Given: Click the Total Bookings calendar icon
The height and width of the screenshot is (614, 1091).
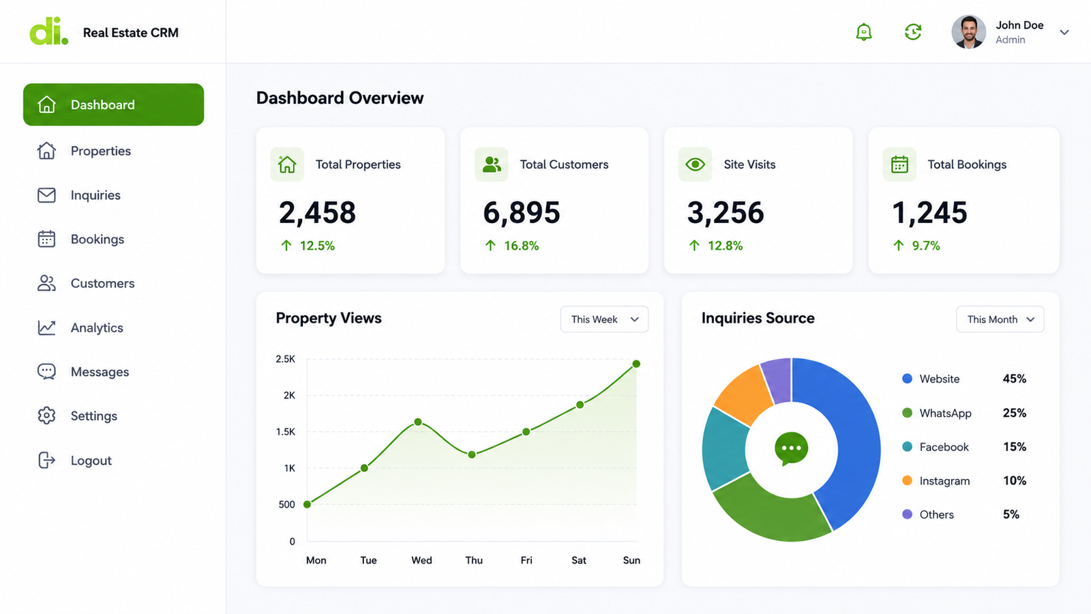Looking at the screenshot, I should pos(899,164).
